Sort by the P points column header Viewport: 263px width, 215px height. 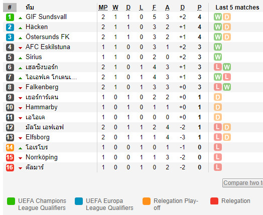pyautogui.click(x=199, y=8)
